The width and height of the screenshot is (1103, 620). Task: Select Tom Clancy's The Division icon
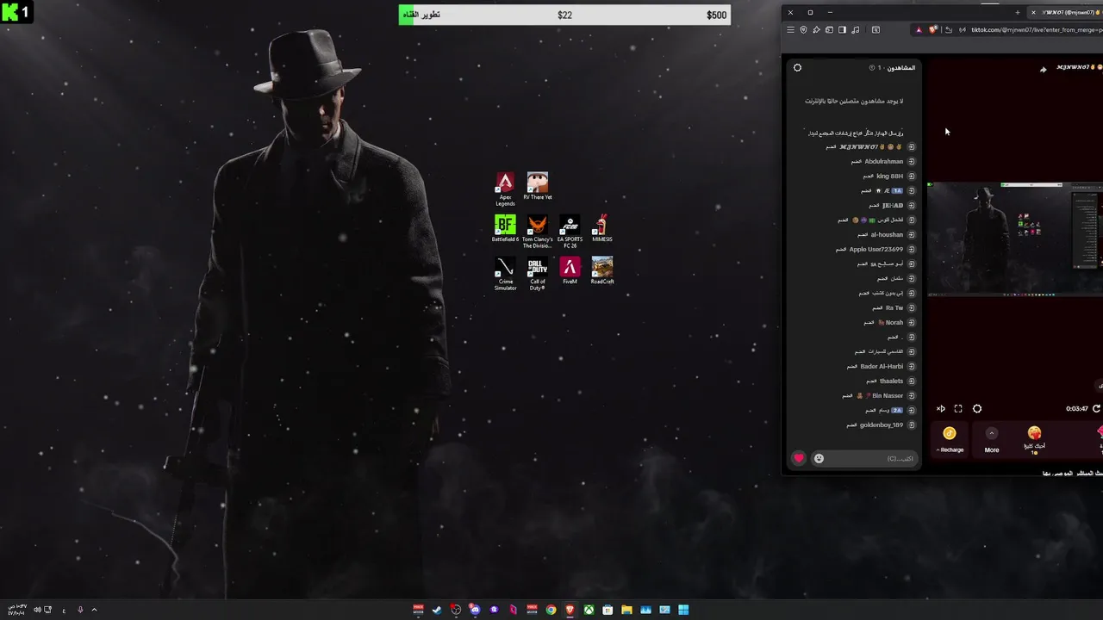click(x=538, y=232)
